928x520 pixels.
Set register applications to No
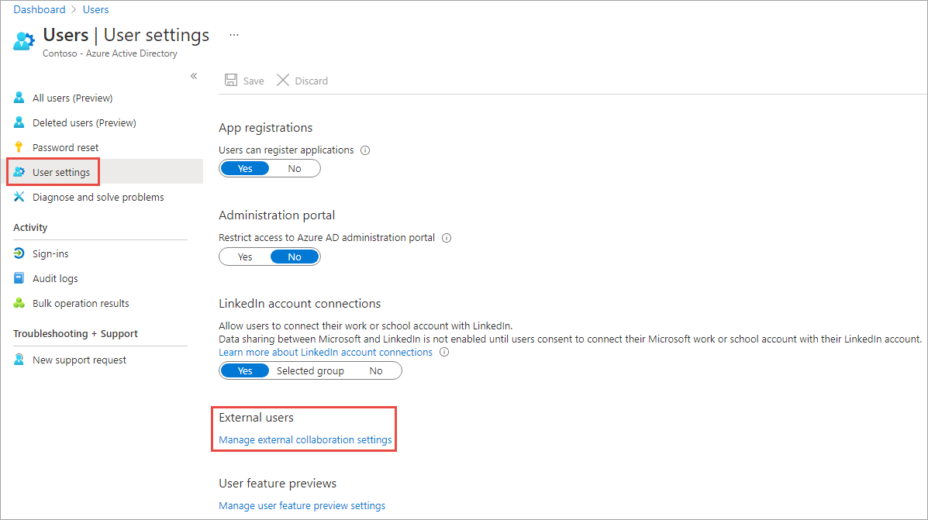pos(295,169)
